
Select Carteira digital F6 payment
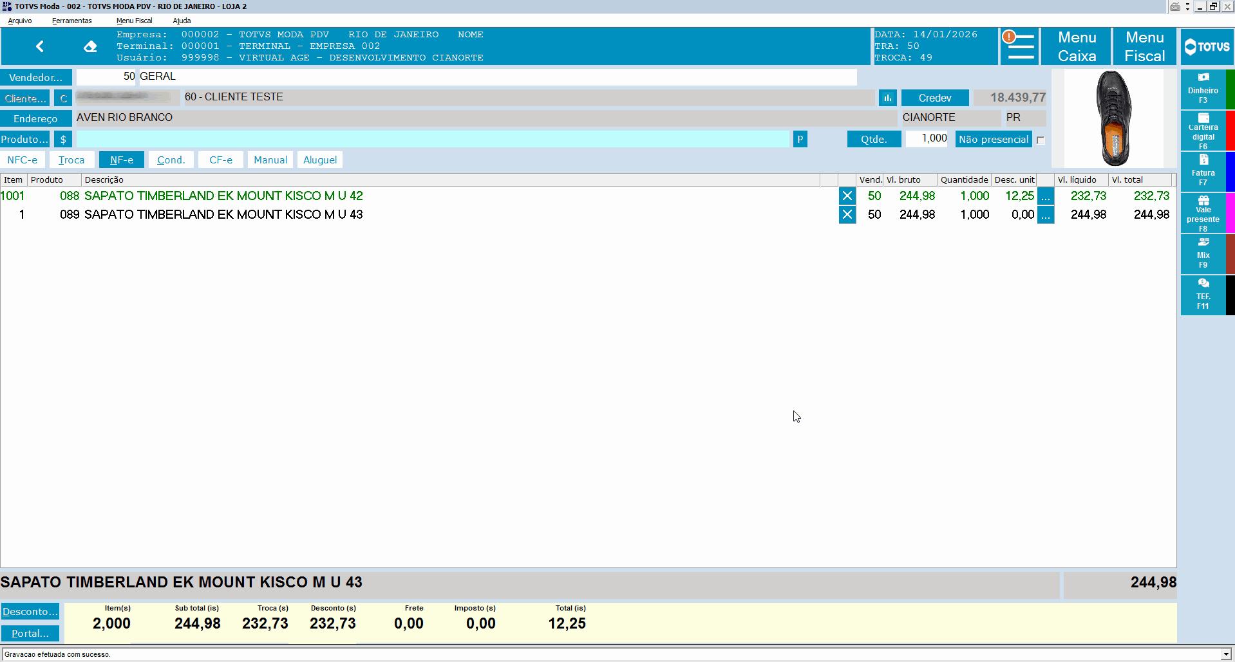[x=1203, y=131]
